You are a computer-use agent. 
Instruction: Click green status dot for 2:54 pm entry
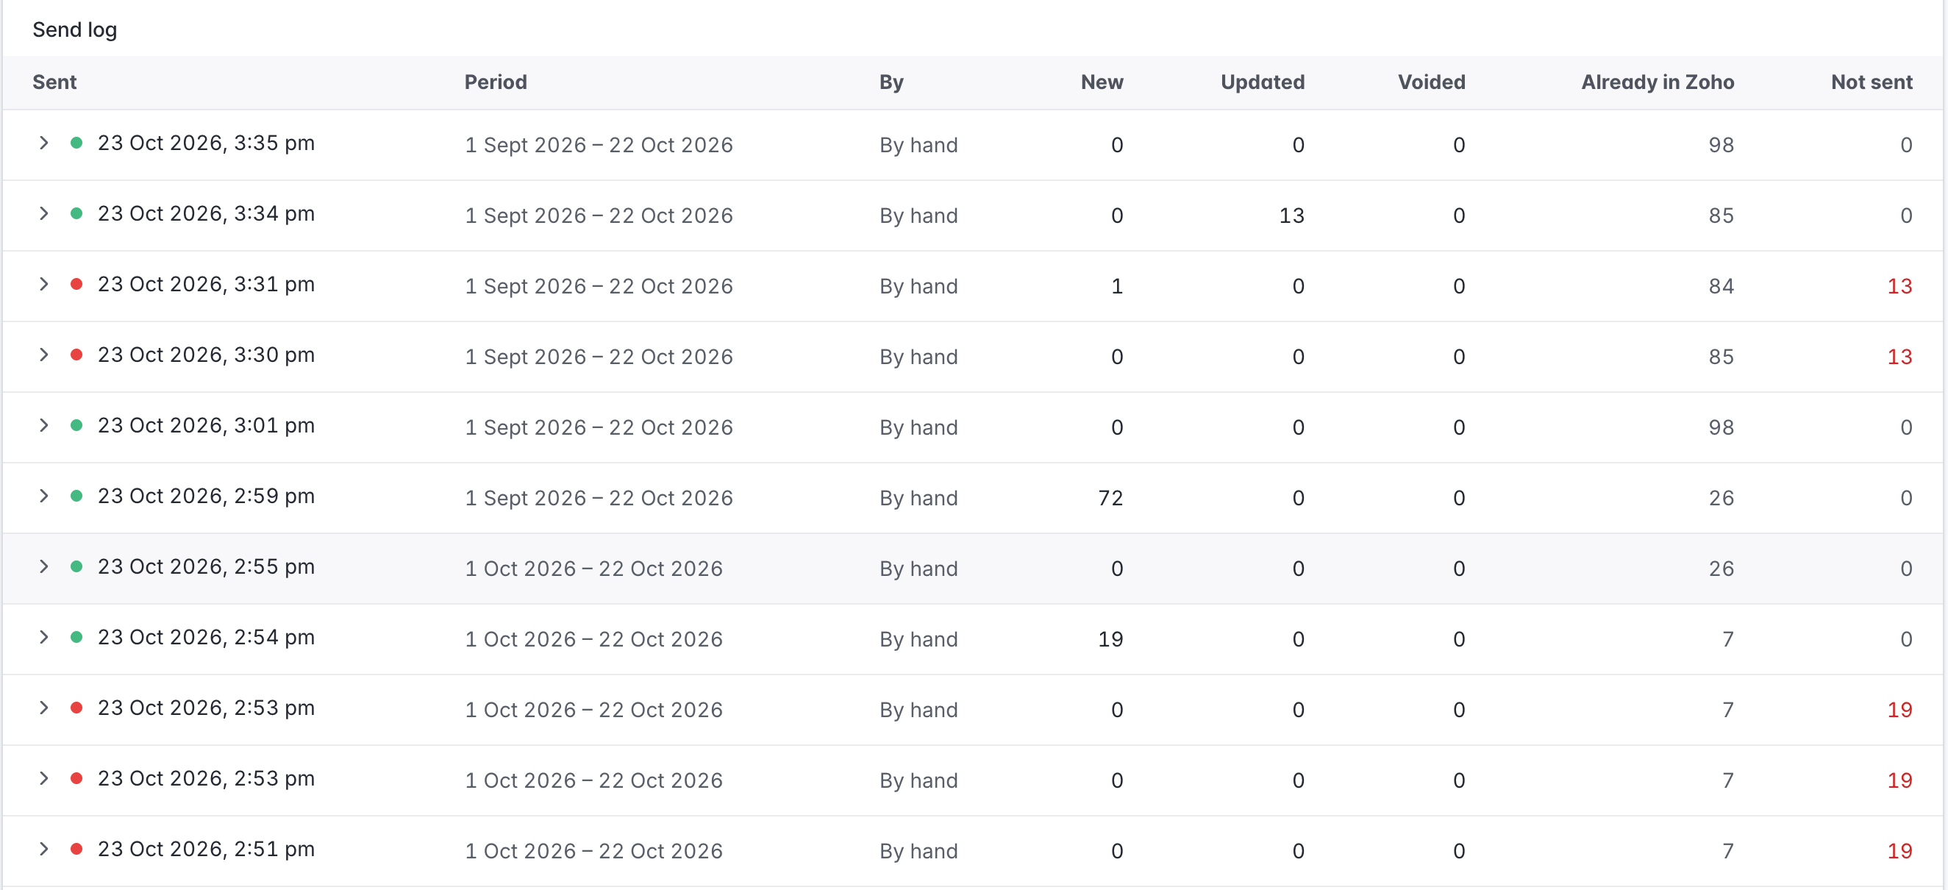[x=76, y=637]
